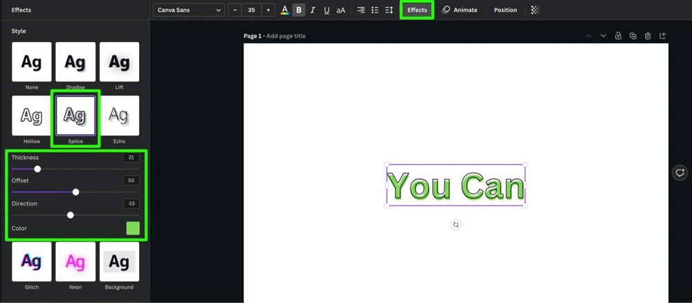The width and height of the screenshot is (692, 303).
Task: Click the Position button
Action: click(x=505, y=10)
